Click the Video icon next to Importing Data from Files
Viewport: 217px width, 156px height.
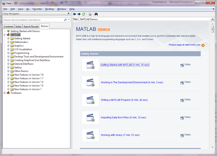click(x=182, y=118)
